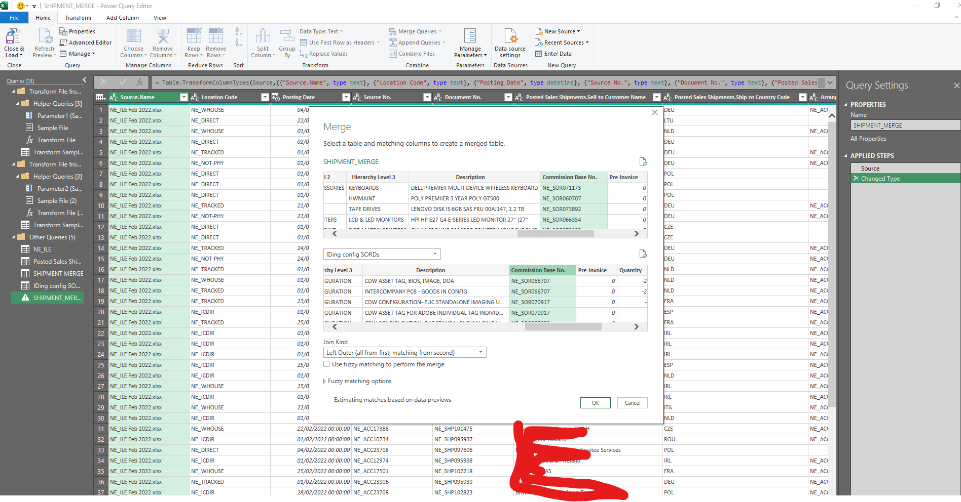Image resolution: width=961 pixels, height=502 pixels.
Task: Open the Advanced Editor
Action: coord(86,43)
